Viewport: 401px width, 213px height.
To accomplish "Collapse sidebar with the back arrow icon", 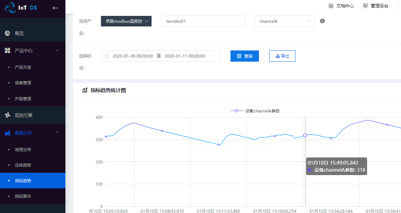I will [55, 8].
